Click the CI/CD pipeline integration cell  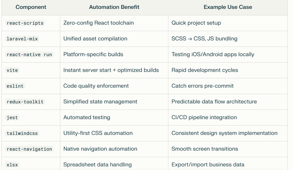pos(228,117)
